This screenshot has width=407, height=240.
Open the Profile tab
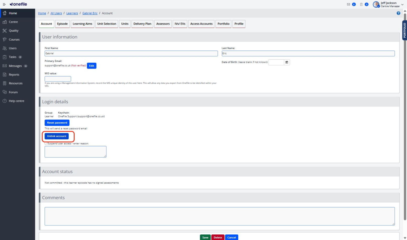point(239,24)
